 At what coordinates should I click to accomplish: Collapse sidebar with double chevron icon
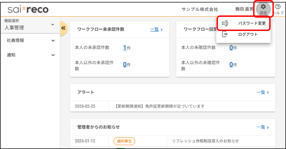(x=64, y=28)
